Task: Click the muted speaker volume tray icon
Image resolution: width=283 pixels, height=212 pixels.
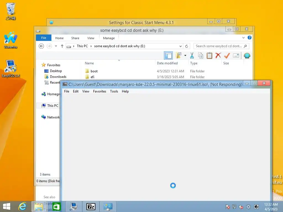Action: tap(241, 207)
